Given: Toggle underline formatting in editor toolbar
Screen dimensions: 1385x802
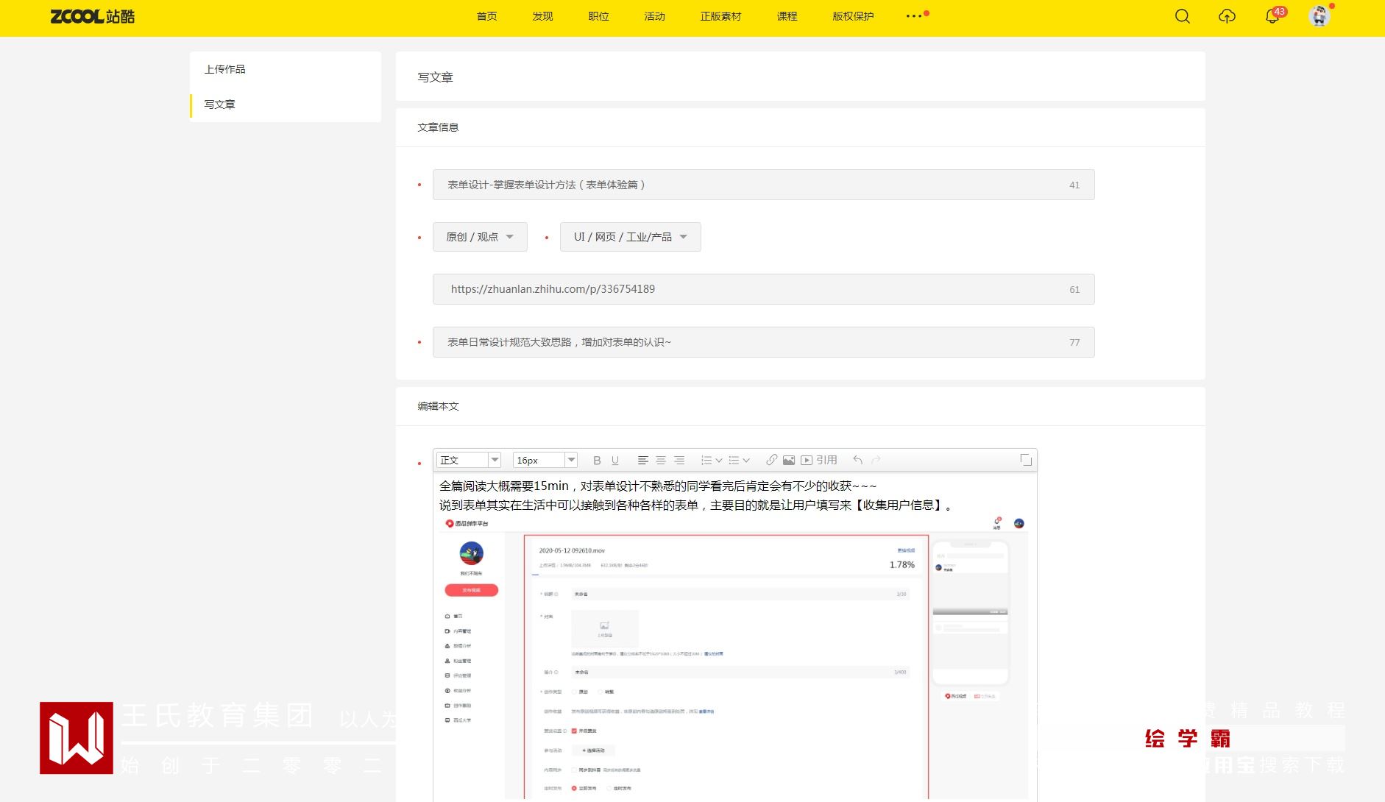Looking at the screenshot, I should pyautogui.click(x=615, y=461).
